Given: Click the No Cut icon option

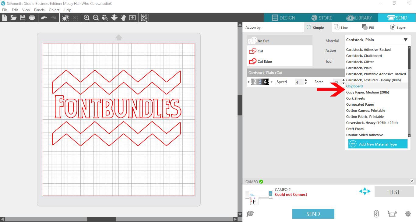Looking at the screenshot, I should coord(253,41).
